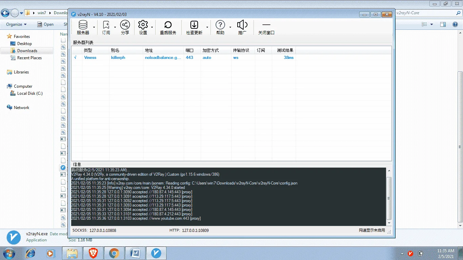
Task: Click the 检查更新 (Check update) icon
Action: click(194, 27)
